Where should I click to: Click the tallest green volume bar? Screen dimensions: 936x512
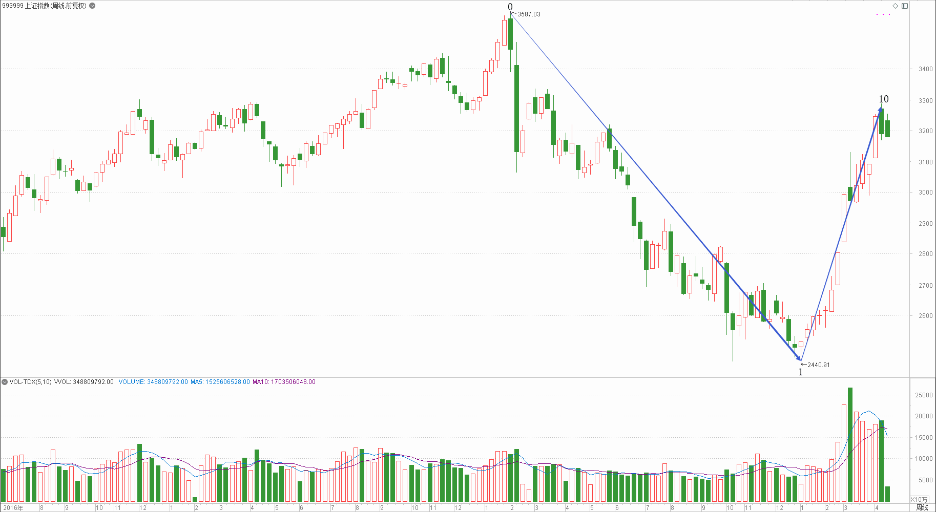(x=850, y=444)
